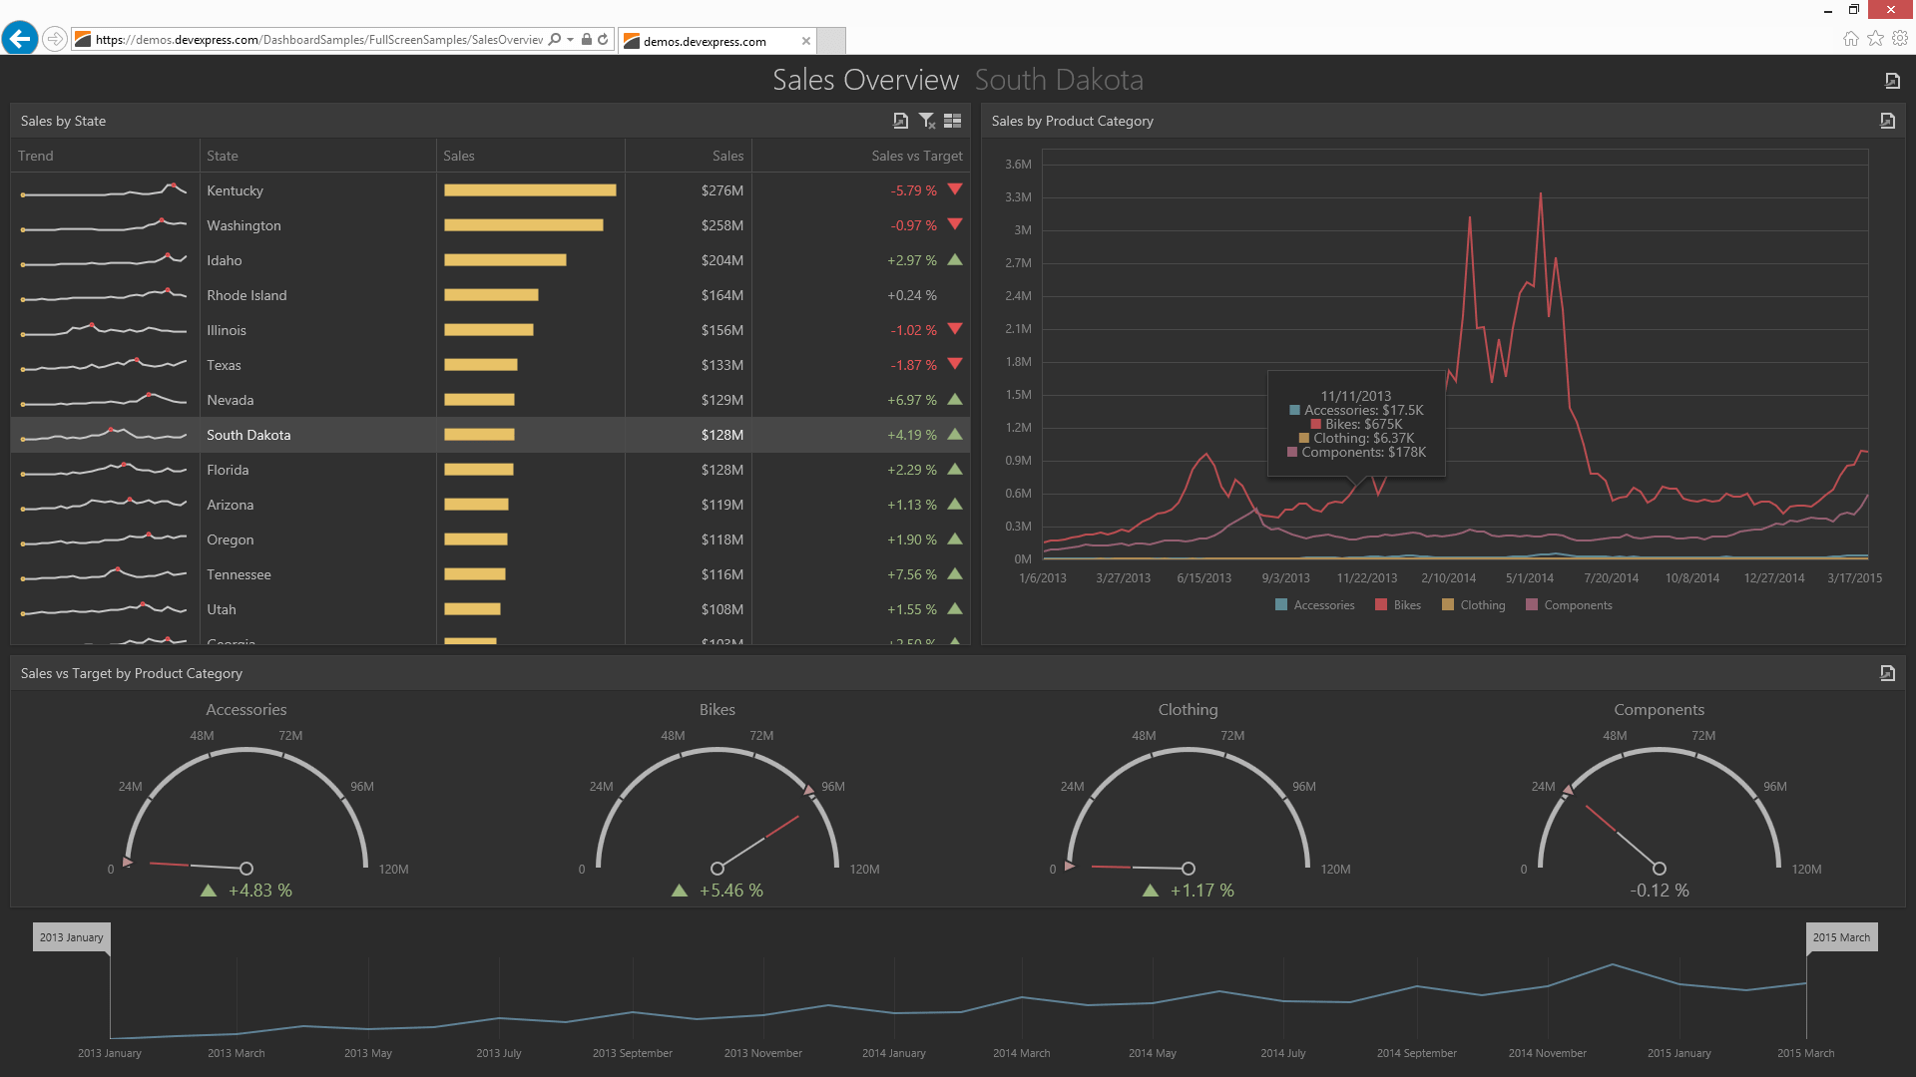Viewport: 1916px width, 1077px height.
Task: Click the lock security icon in address bar
Action: (587, 40)
